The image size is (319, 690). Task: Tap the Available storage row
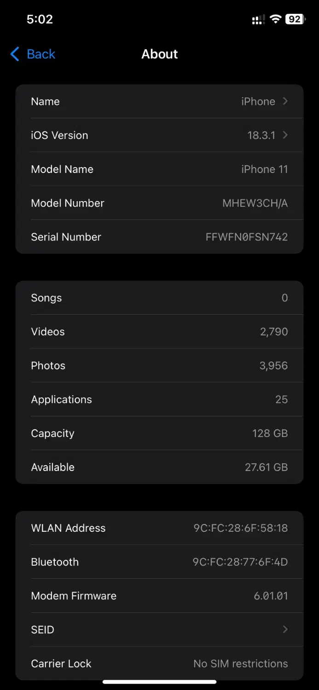tap(159, 467)
